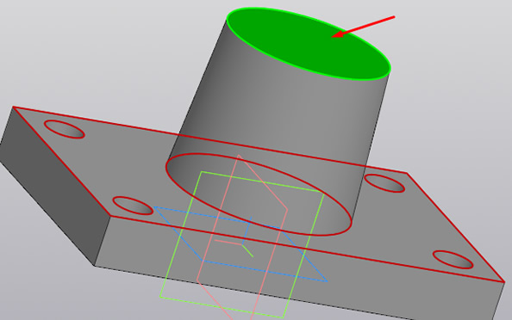Pick the mounting hole at the plate's rightmost corner
Image resolution: width=512 pixels, height=320 pixels.
click(x=453, y=260)
